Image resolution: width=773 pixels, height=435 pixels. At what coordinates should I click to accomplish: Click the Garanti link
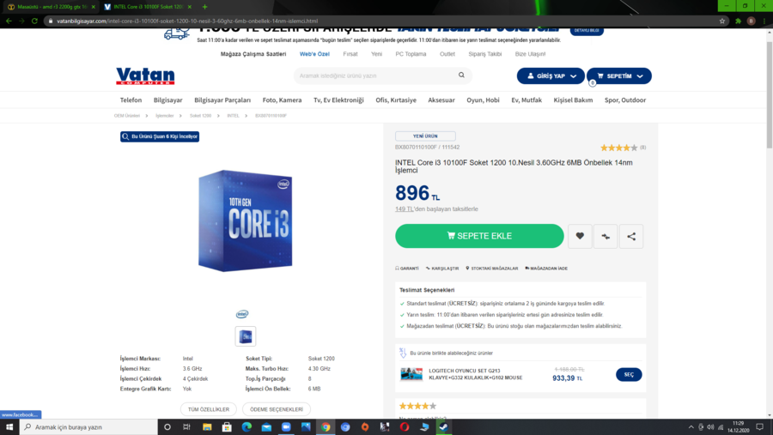point(407,269)
